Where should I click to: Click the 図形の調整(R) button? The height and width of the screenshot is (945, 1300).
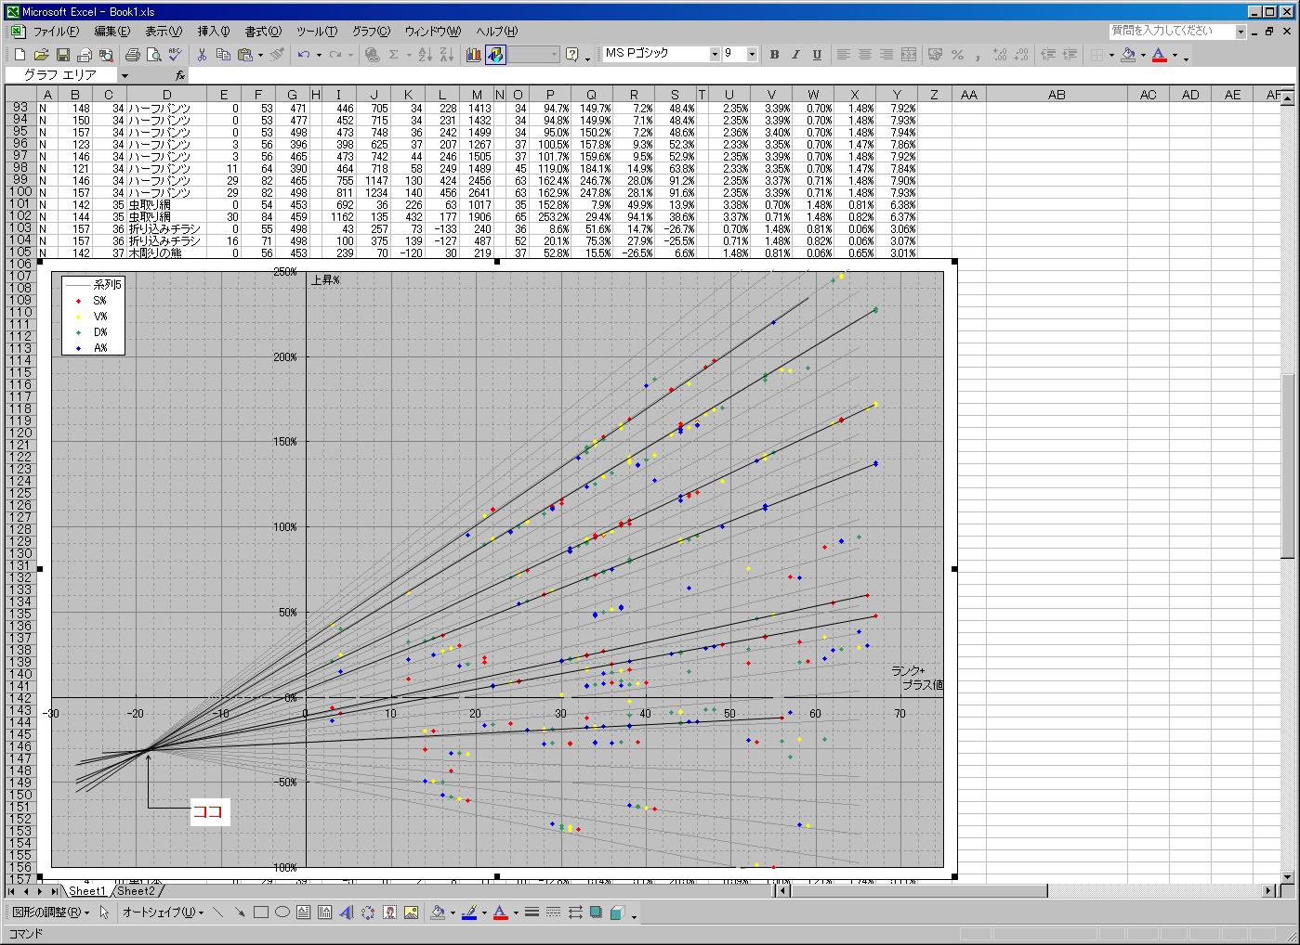[50, 913]
